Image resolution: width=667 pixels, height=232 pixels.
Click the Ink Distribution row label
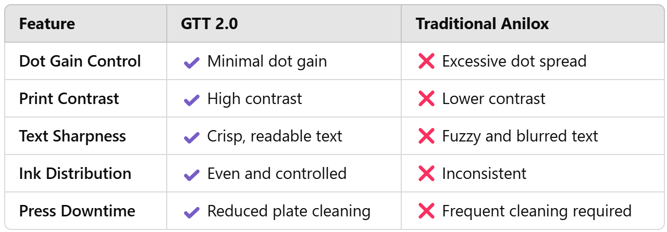coord(75,174)
